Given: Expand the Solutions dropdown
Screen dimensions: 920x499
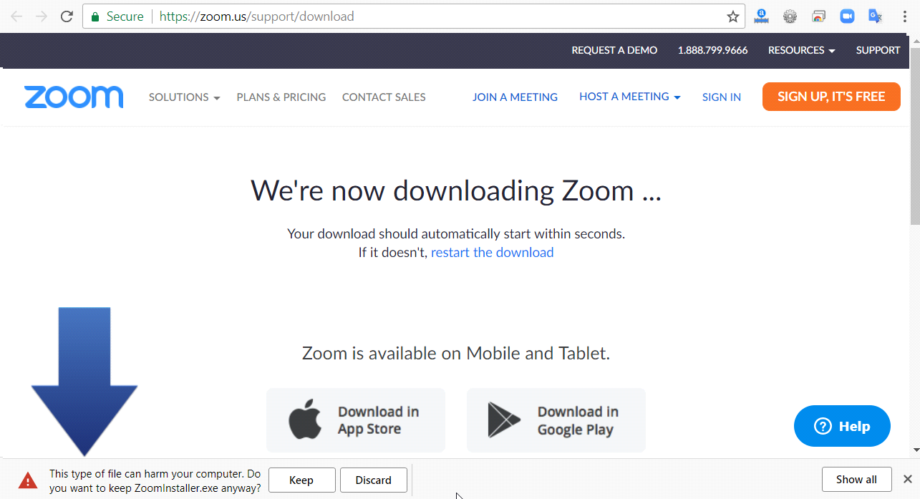Looking at the screenshot, I should [x=184, y=97].
